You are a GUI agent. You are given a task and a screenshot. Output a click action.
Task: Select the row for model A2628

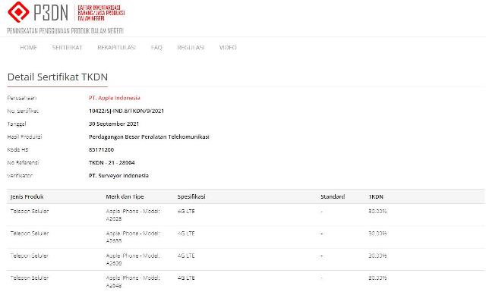click(x=246, y=215)
